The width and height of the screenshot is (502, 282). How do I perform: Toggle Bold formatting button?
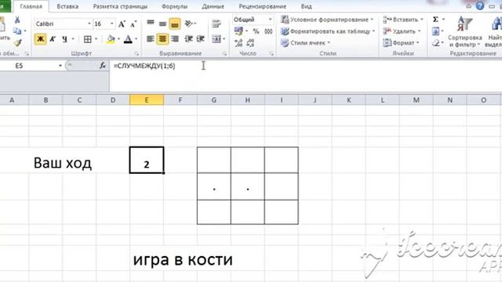point(40,39)
